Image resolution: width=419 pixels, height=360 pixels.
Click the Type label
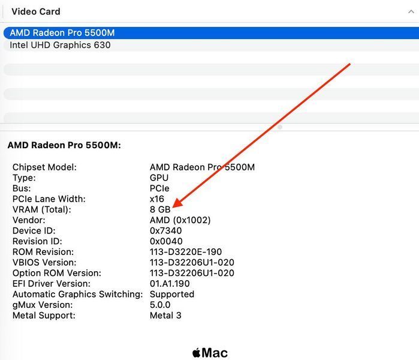tap(24, 178)
